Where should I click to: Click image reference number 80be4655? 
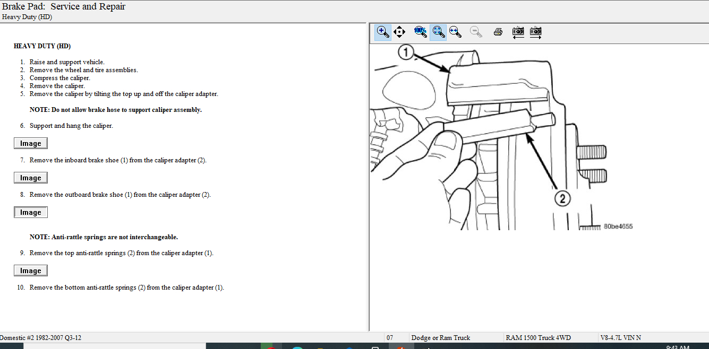(x=618, y=226)
